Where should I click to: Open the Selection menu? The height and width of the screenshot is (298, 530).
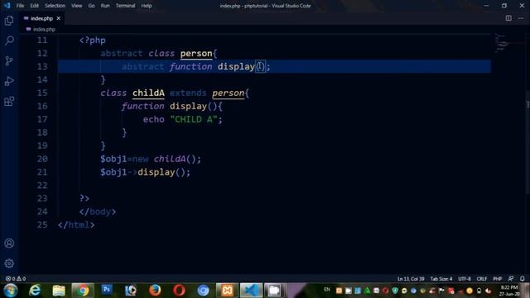55,6
